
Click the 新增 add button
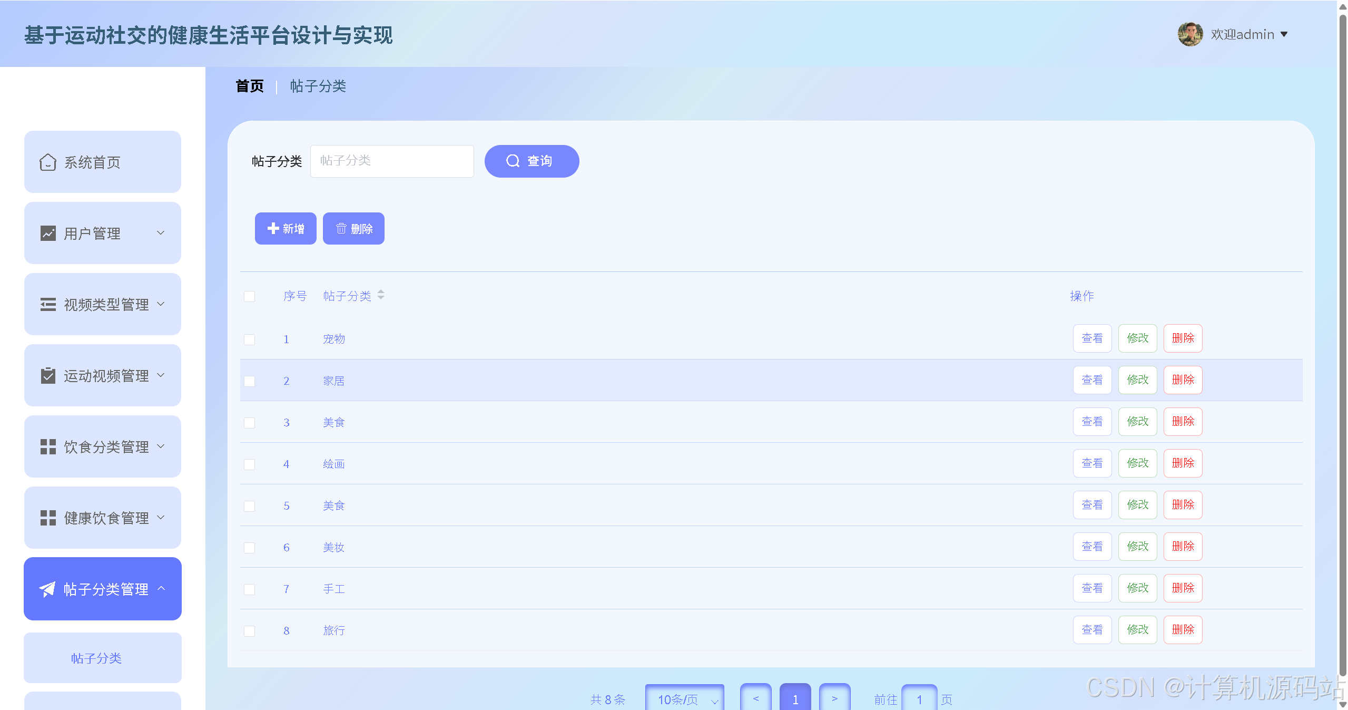(x=286, y=228)
